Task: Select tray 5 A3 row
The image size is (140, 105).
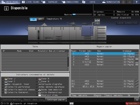Action: pyautogui.click(x=105, y=65)
